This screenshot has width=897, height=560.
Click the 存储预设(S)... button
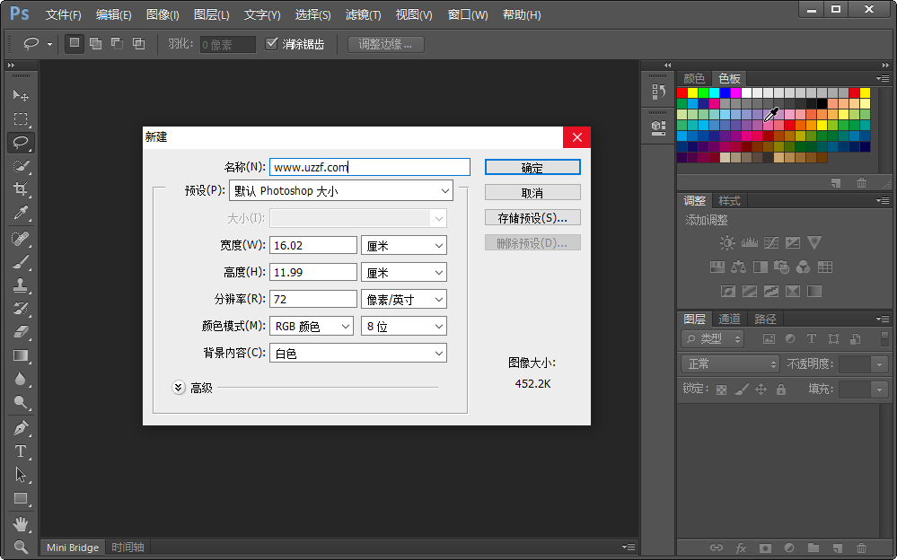click(532, 217)
